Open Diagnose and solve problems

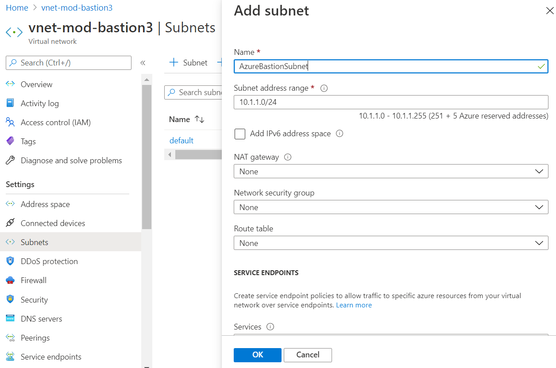click(x=70, y=160)
